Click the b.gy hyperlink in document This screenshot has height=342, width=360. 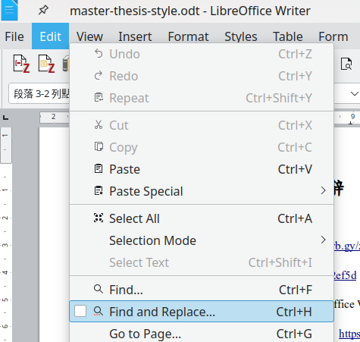point(347,246)
